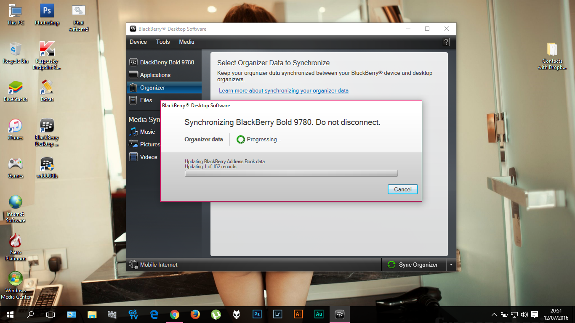
Task: Open Kaspersky Endpoint Security shortcut
Action: pos(47,56)
